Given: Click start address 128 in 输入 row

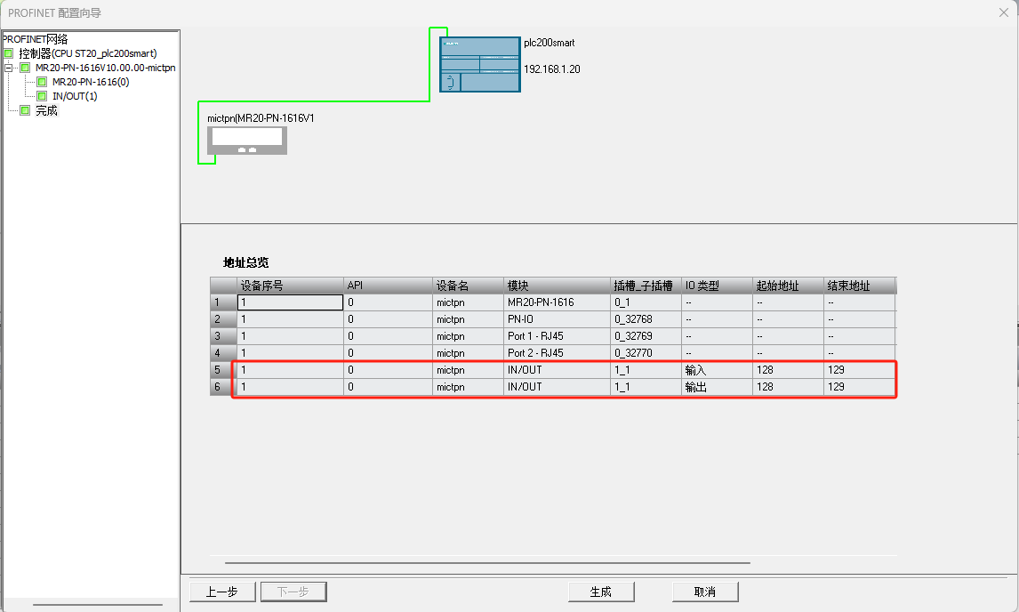Looking at the screenshot, I should click(x=788, y=370).
